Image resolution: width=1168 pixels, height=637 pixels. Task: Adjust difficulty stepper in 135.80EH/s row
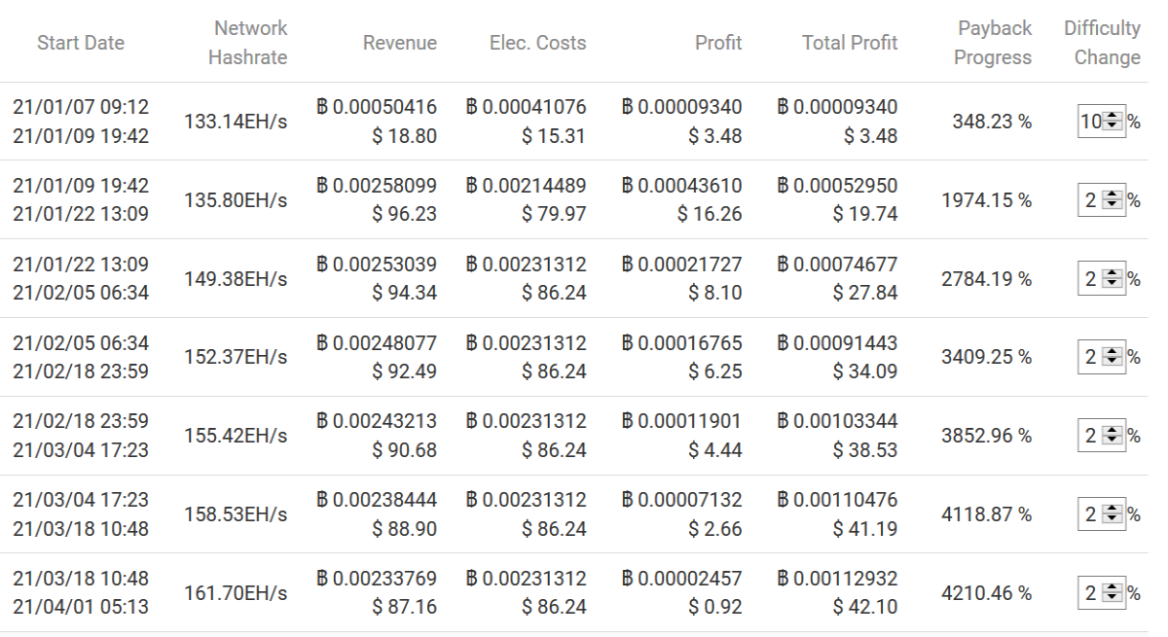1114,200
